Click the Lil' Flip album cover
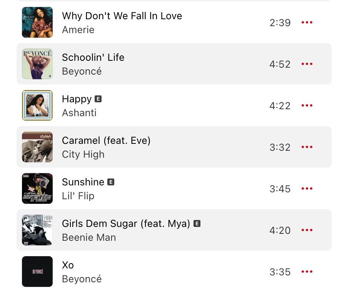The image size is (337, 290). coord(37,188)
